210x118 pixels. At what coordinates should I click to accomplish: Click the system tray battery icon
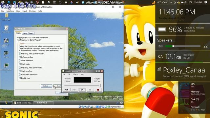(x=182, y=2)
